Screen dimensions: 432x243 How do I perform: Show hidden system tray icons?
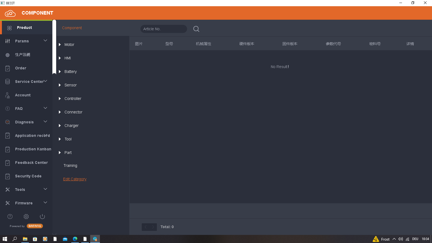click(394, 239)
